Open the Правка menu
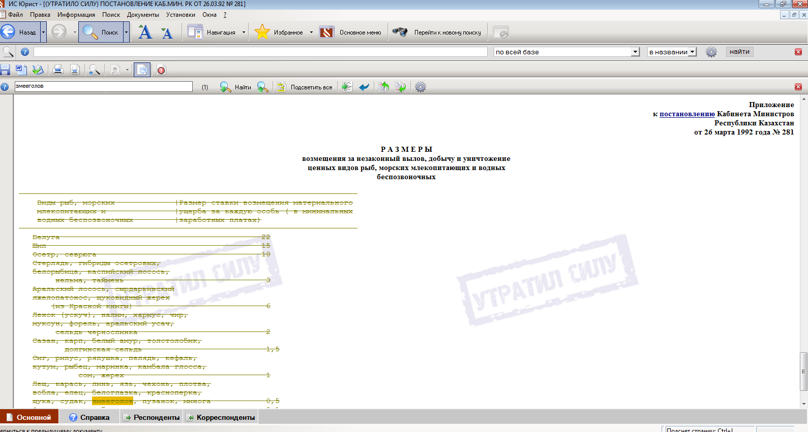 (x=40, y=15)
